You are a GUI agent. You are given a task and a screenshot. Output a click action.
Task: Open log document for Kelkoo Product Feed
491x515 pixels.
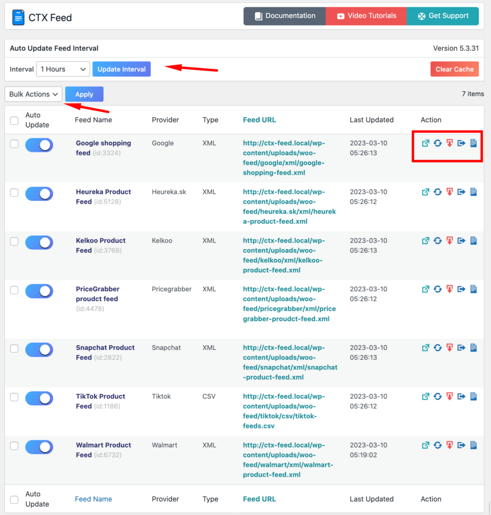coord(473,240)
